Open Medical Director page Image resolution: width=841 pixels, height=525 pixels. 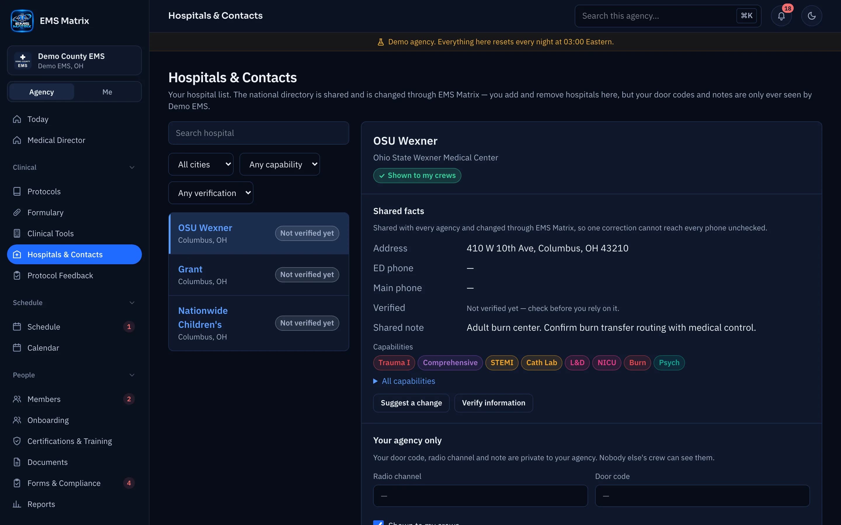tap(74, 140)
